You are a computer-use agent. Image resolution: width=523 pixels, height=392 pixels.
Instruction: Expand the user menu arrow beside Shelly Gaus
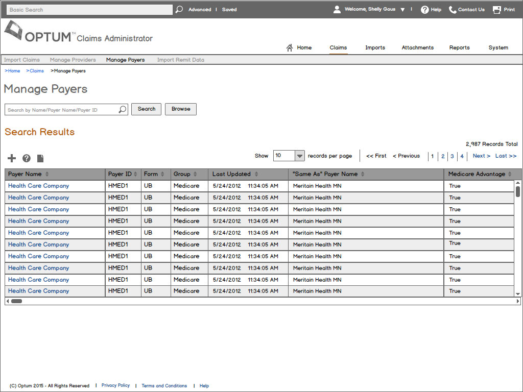point(402,10)
